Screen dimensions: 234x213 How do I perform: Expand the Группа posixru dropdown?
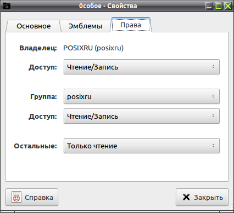tap(142, 96)
